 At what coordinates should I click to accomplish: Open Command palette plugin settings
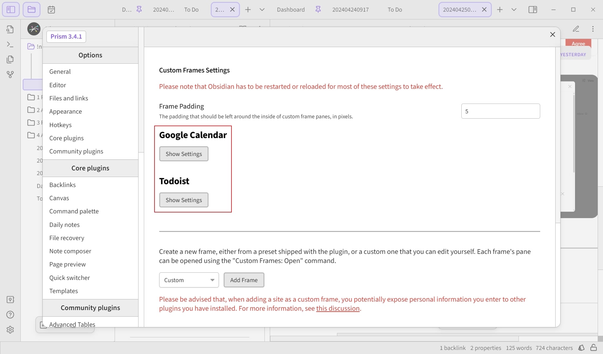click(90, 211)
